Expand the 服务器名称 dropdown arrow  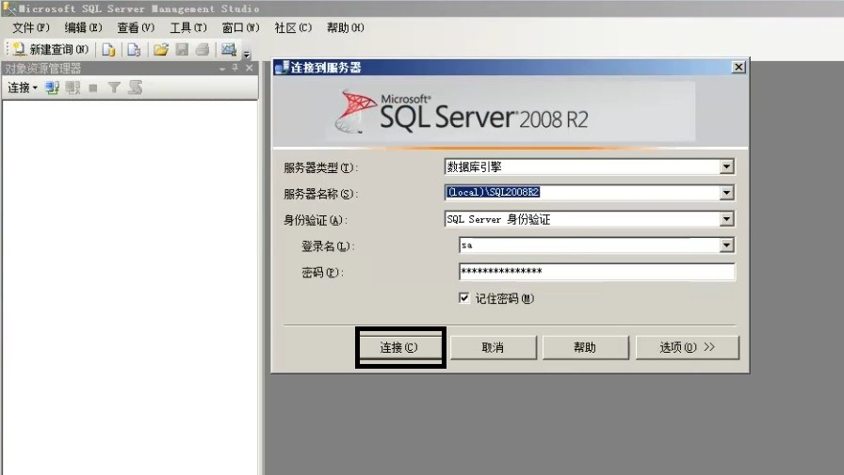pos(726,193)
